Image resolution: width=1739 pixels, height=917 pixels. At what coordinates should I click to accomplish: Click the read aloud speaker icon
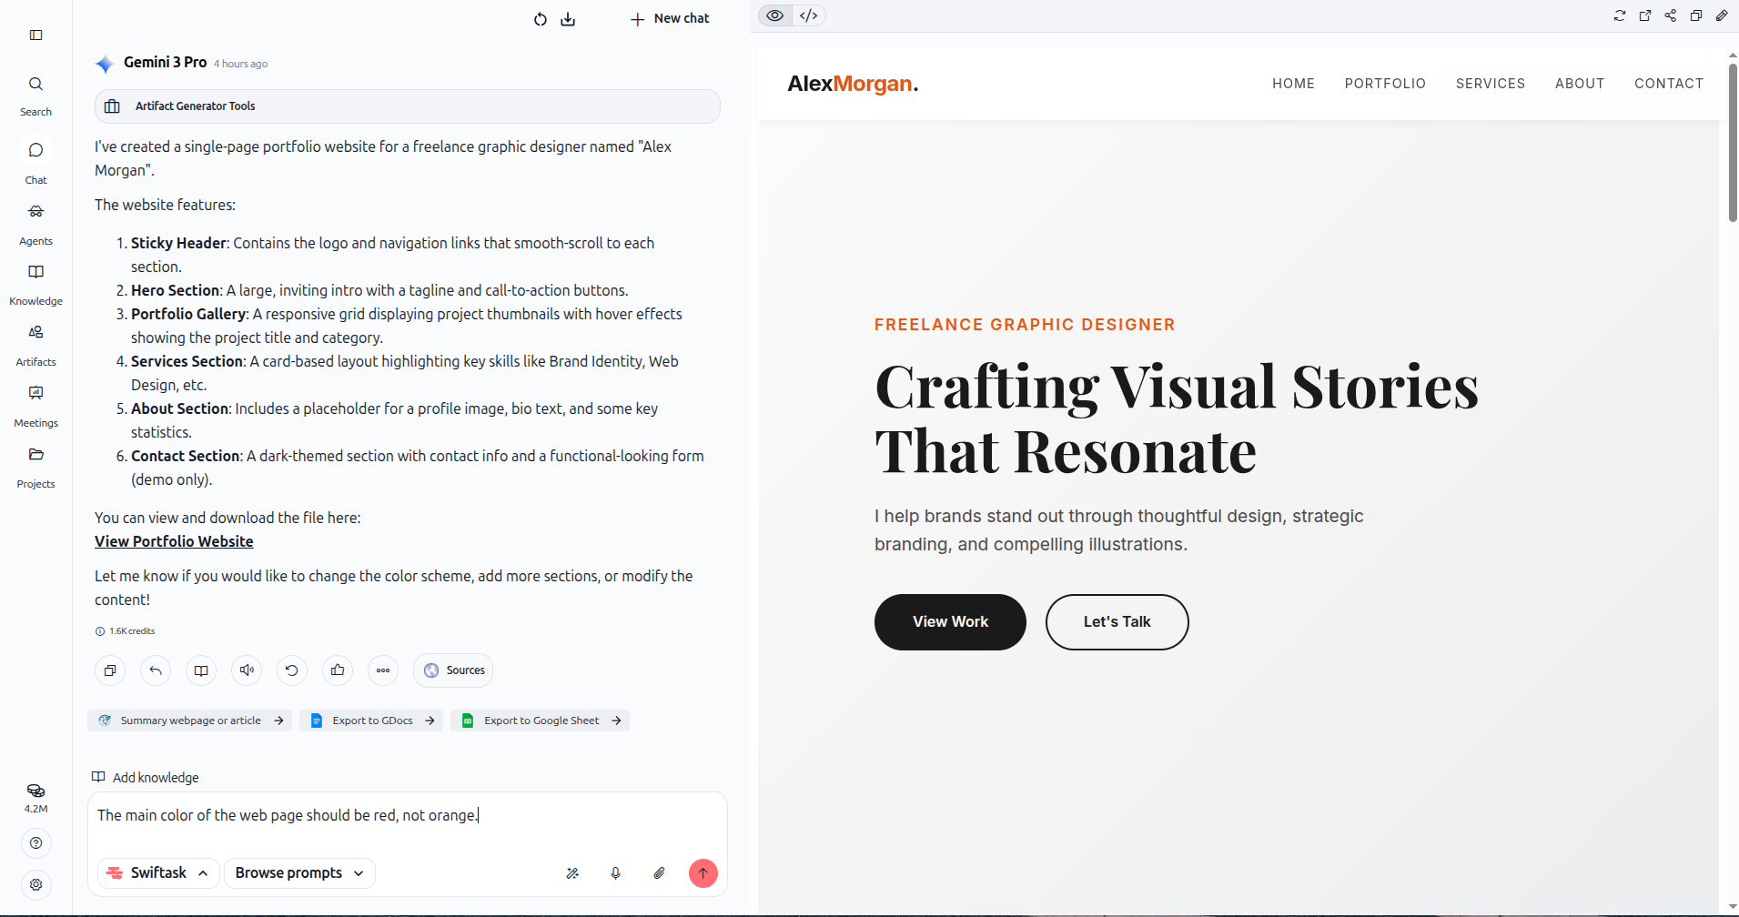pyautogui.click(x=247, y=670)
